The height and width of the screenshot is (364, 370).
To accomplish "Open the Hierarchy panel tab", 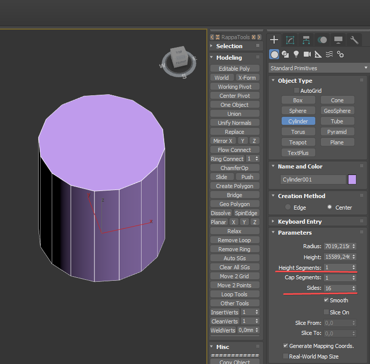I will coord(306,40).
